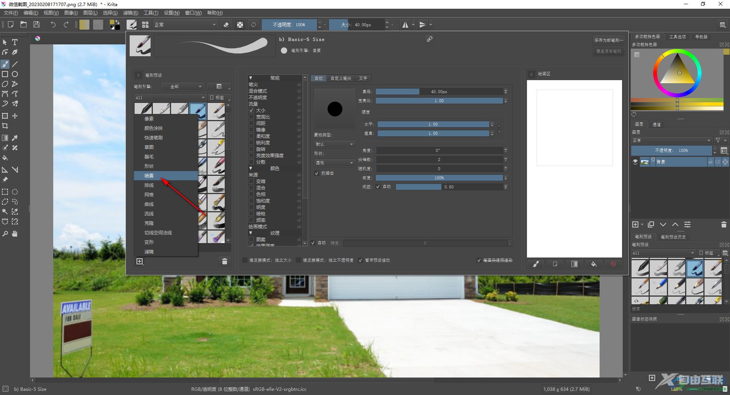Viewport: 730px width, 395px height.
Task: Select 克隆 engine from the list
Action: click(x=166, y=223)
